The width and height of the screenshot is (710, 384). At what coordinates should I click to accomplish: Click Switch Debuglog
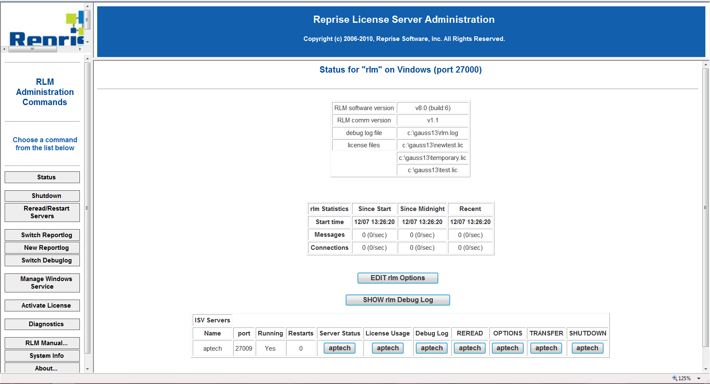(x=42, y=260)
